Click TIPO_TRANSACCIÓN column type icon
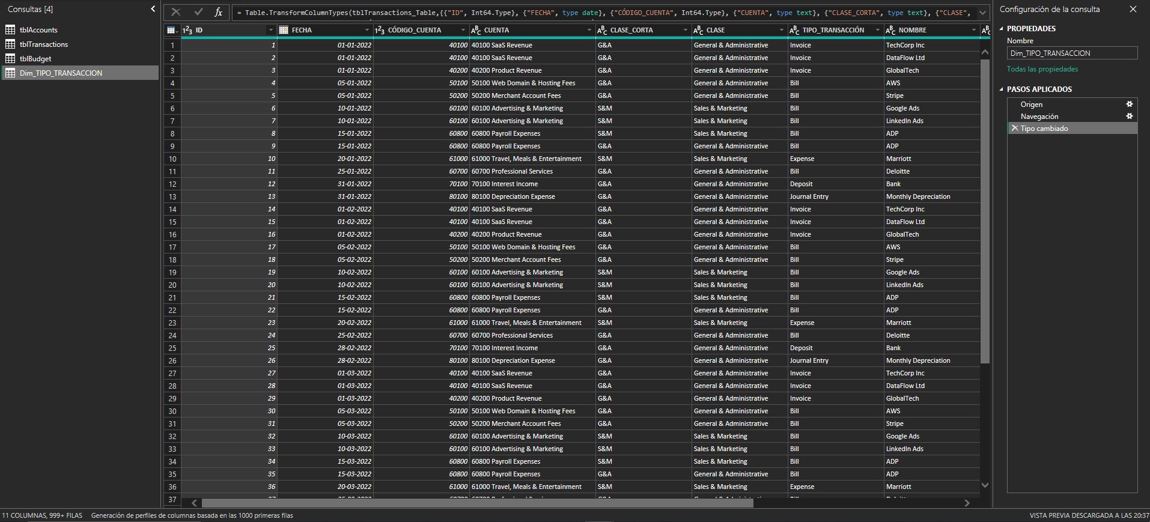 pos(794,30)
